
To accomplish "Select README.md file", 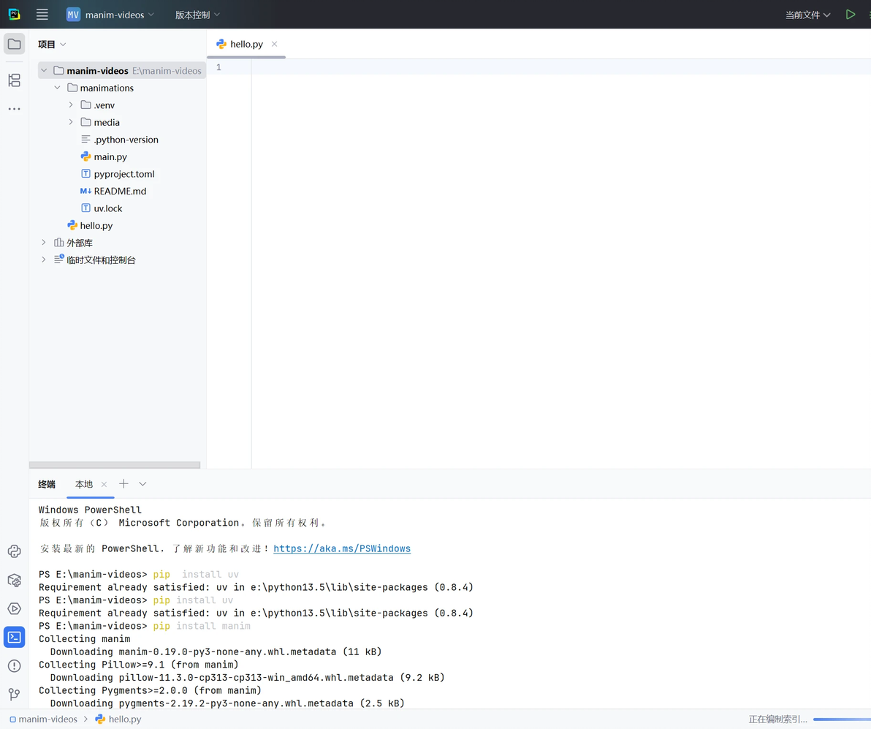I will (113, 192).
